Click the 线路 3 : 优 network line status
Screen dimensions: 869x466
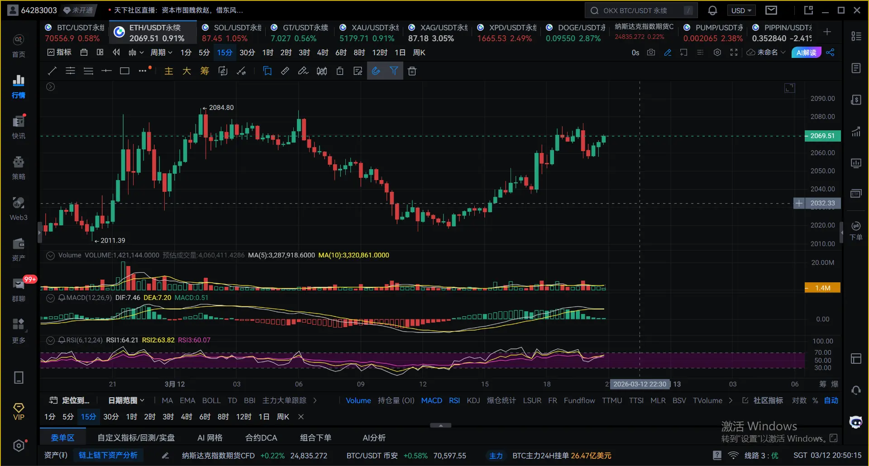coord(761,455)
